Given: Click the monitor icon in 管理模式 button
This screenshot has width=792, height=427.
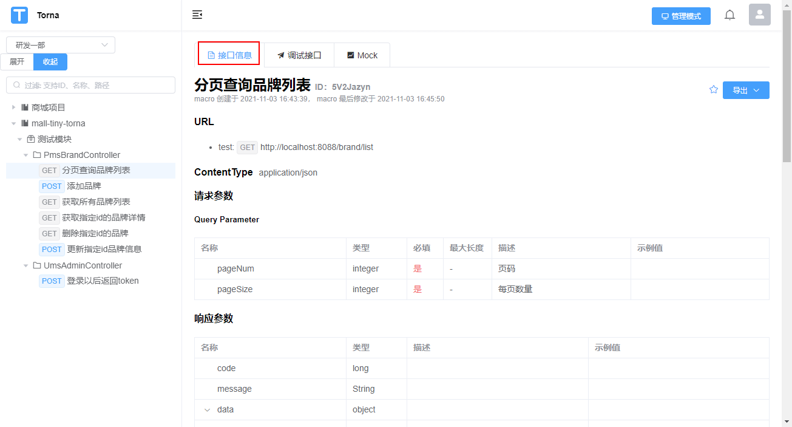Looking at the screenshot, I should point(665,16).
